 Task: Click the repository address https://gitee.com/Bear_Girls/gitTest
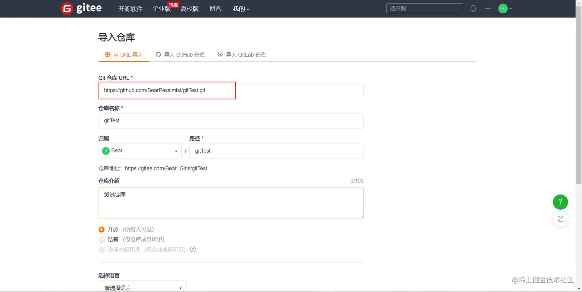coord(166,169)
